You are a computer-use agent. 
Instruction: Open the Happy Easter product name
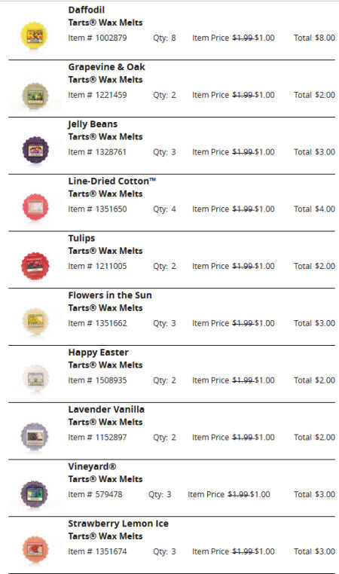click(x=98, y=353)
